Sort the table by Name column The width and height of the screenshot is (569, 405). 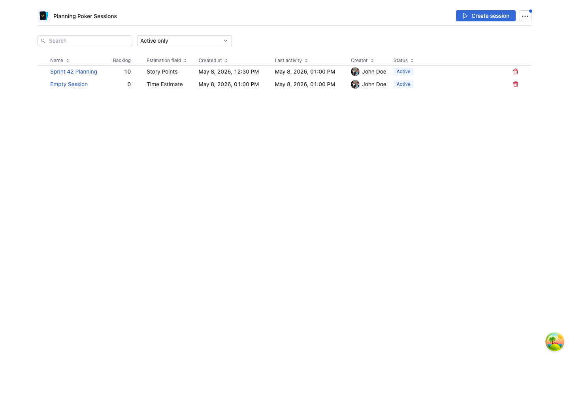coord(60,61)
